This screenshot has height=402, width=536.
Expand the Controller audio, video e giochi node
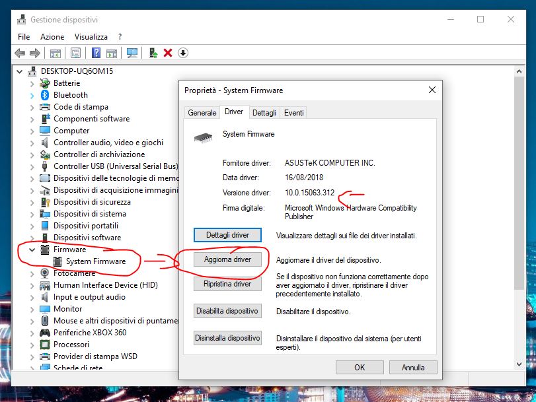32,143
